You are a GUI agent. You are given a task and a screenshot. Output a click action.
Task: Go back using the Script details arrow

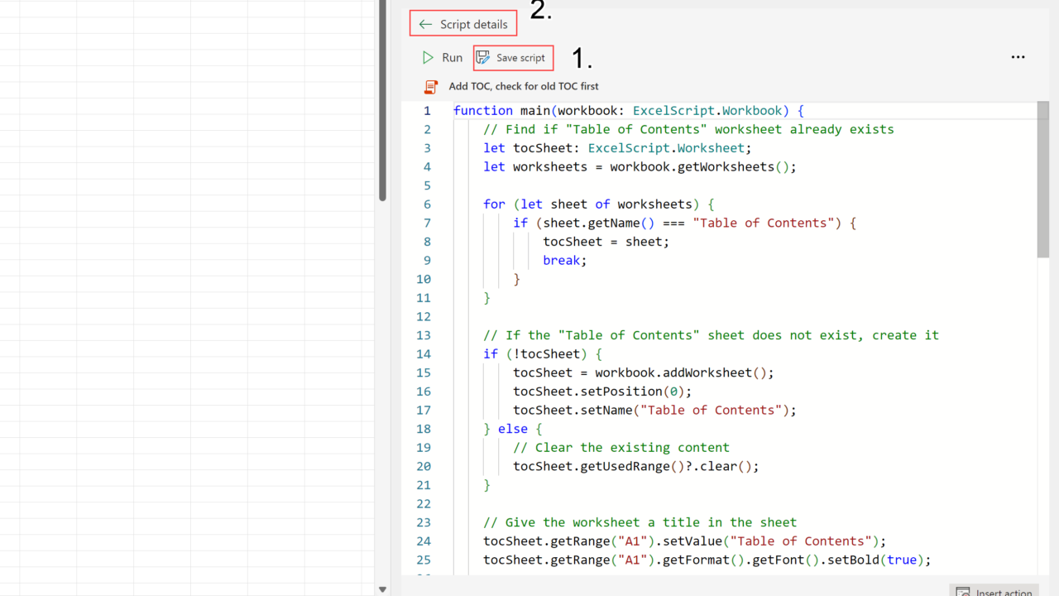[x=426, y=24]
